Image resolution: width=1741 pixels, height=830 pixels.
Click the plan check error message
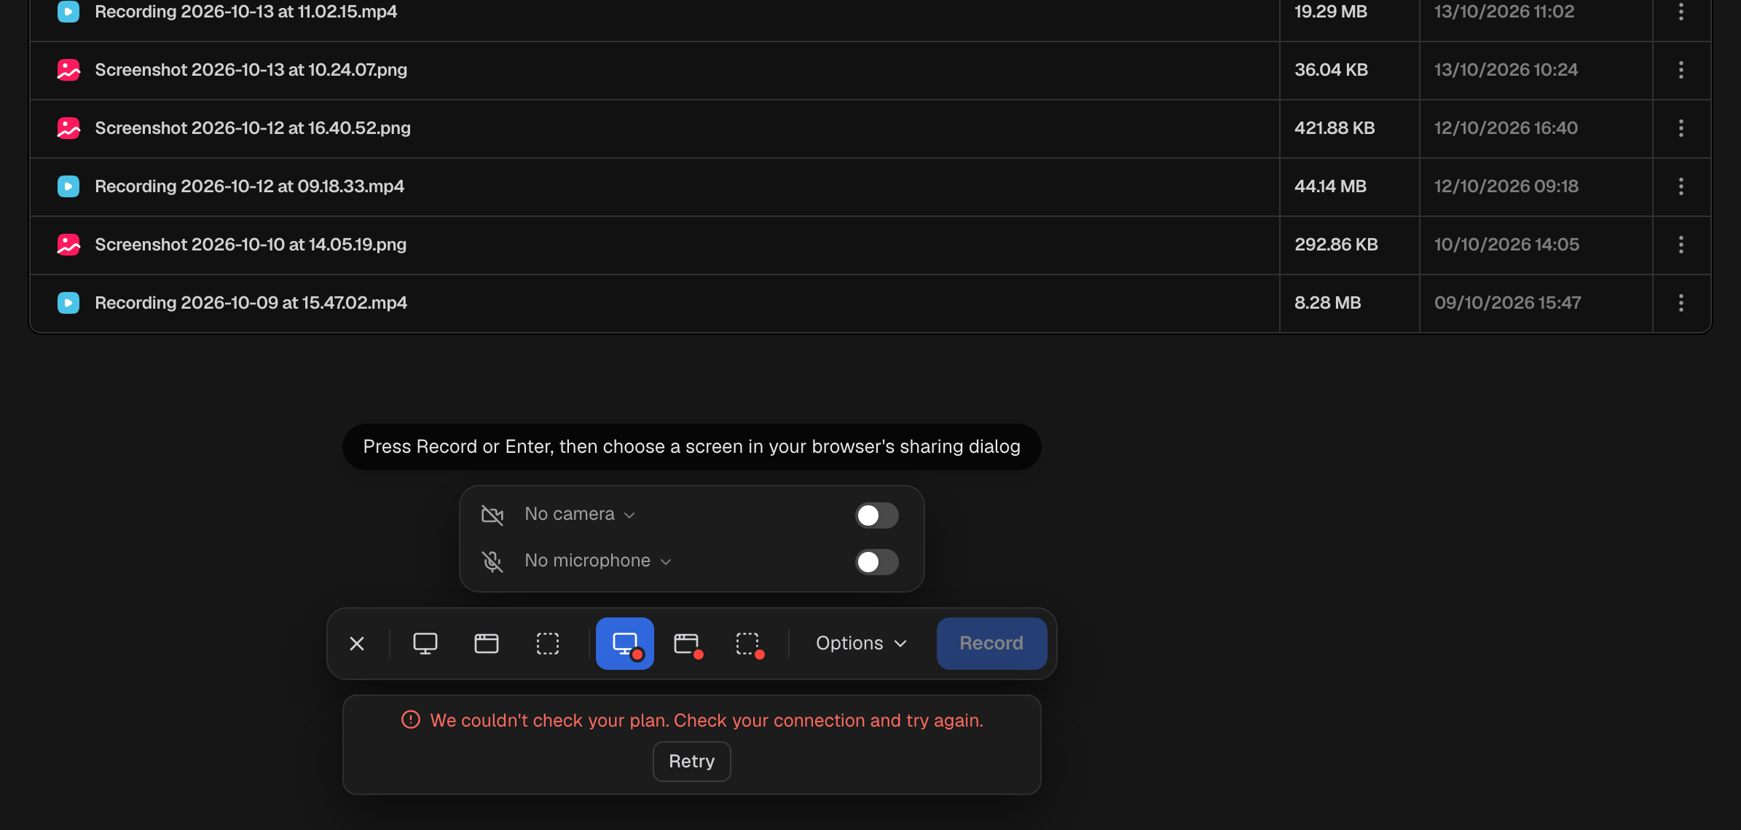tap(707, 720)
